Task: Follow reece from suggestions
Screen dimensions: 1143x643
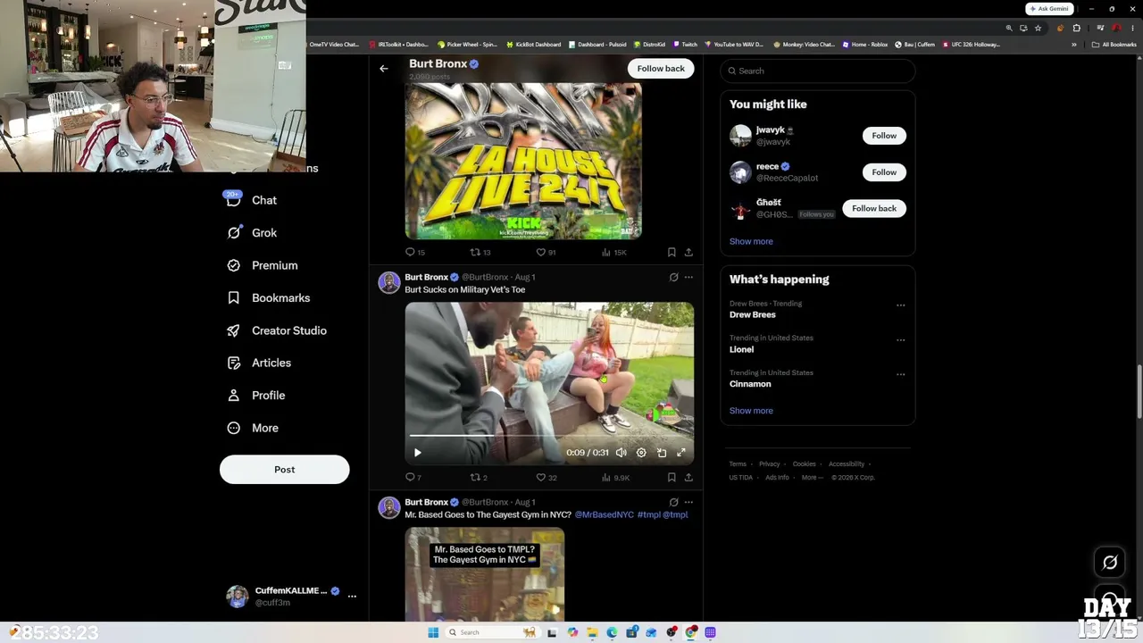Action: (884, 172)
